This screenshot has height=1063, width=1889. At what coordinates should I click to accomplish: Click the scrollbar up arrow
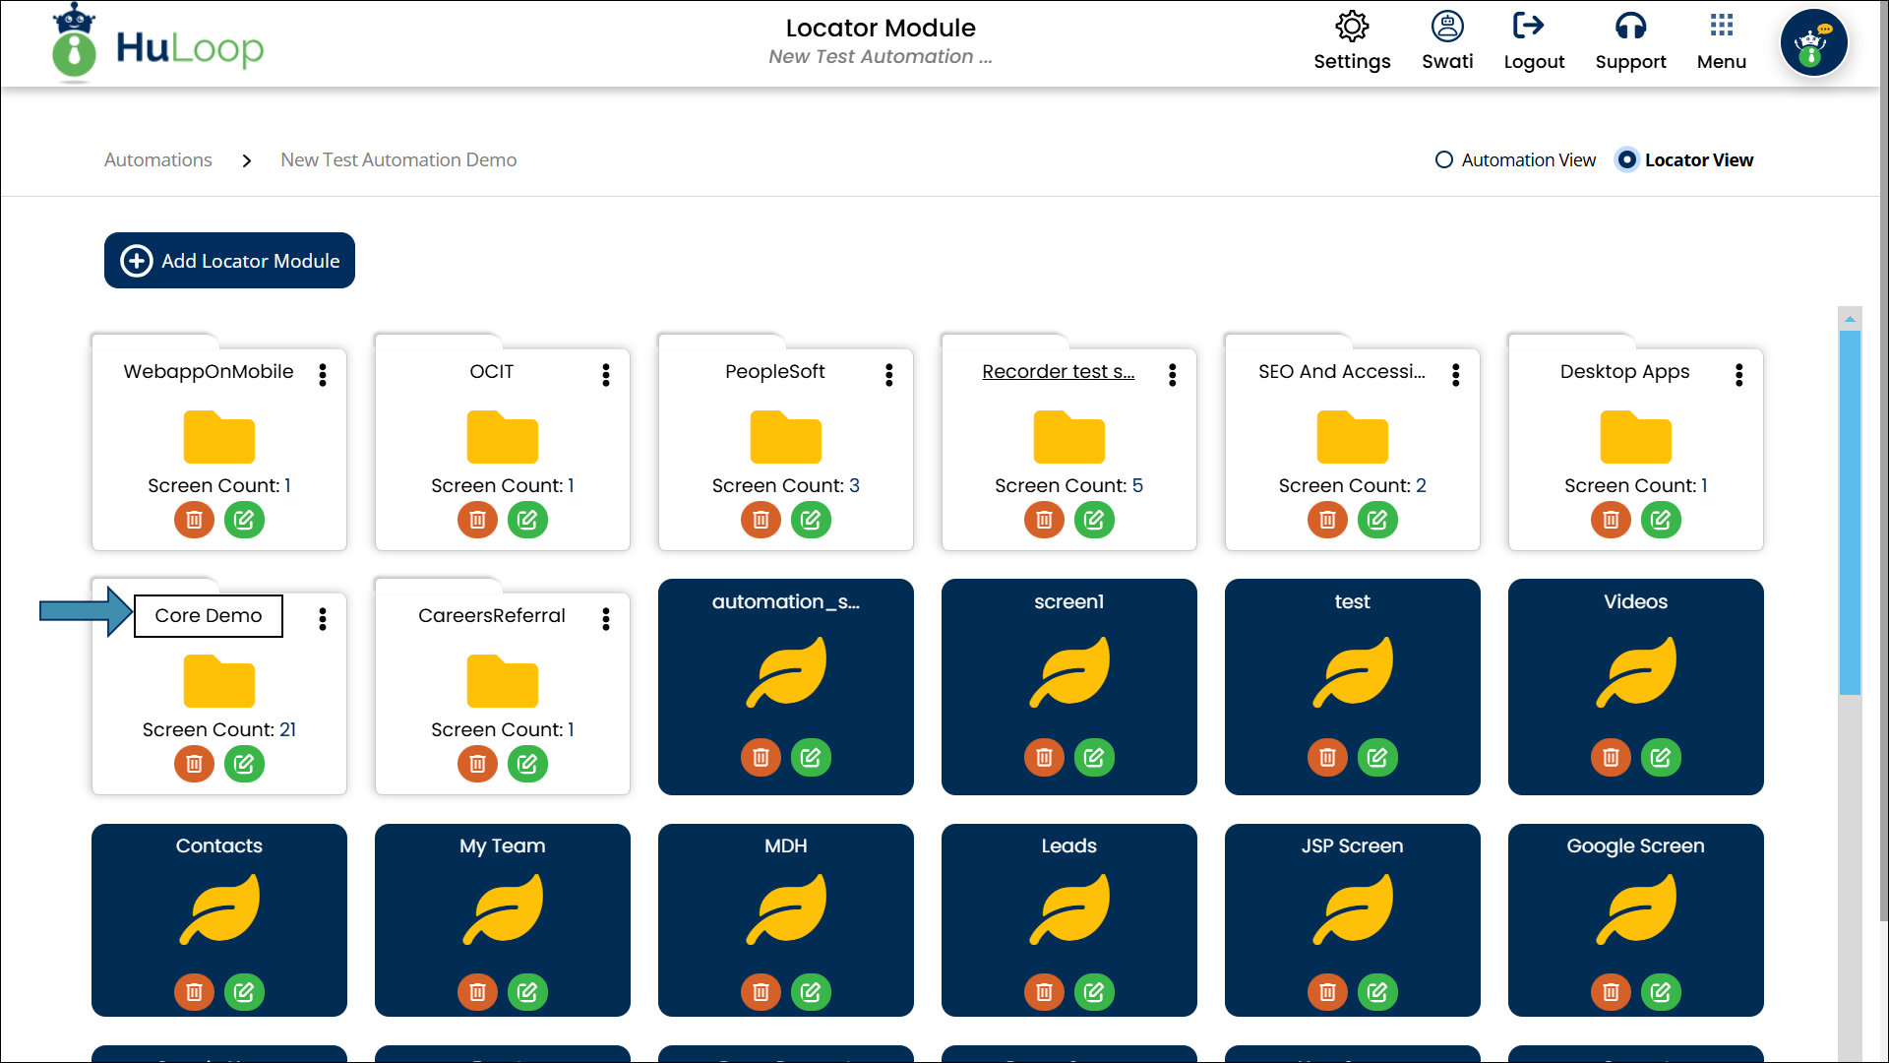point(1850,319)
